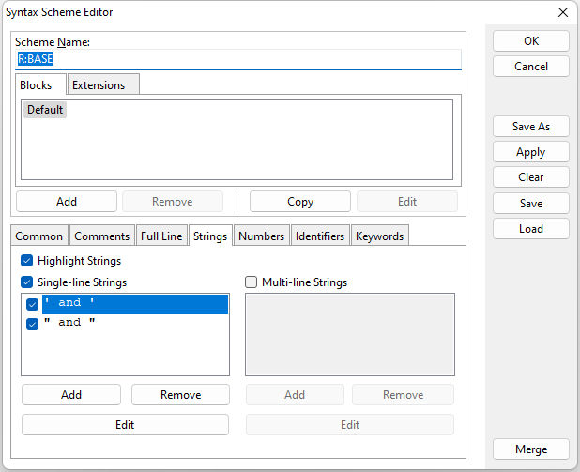This screenshot has height=472, width=580.
Task: Toggle the Highlight Strings checkbox
Action: click(26, 261)
